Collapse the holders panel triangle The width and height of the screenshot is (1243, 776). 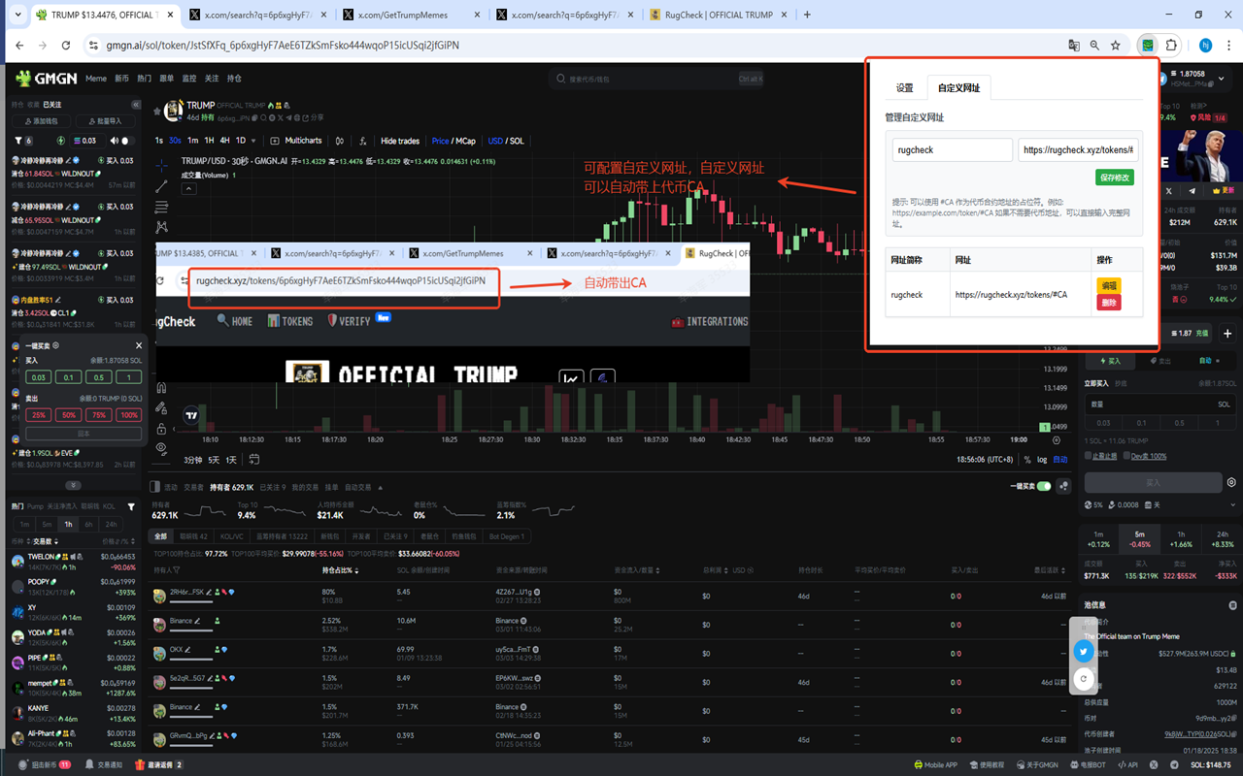pos(381,487)
